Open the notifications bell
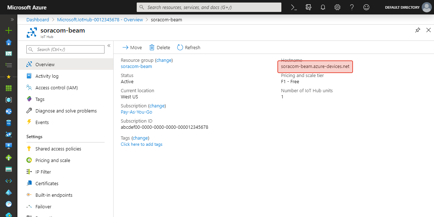434x217 pixels. pos(323,7)
